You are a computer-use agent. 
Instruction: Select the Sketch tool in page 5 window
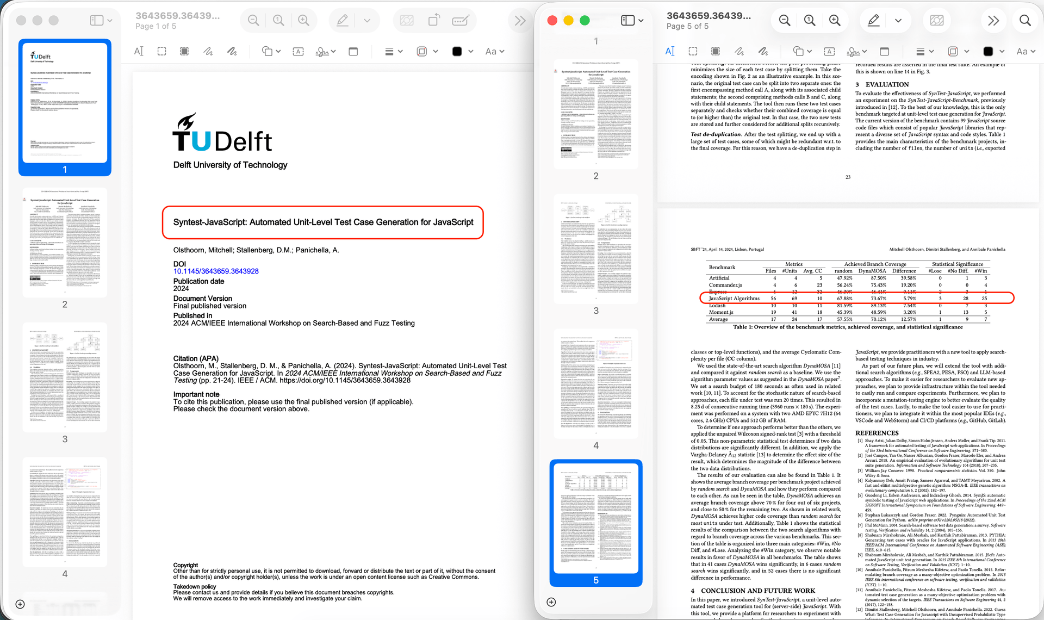point(739,51)
